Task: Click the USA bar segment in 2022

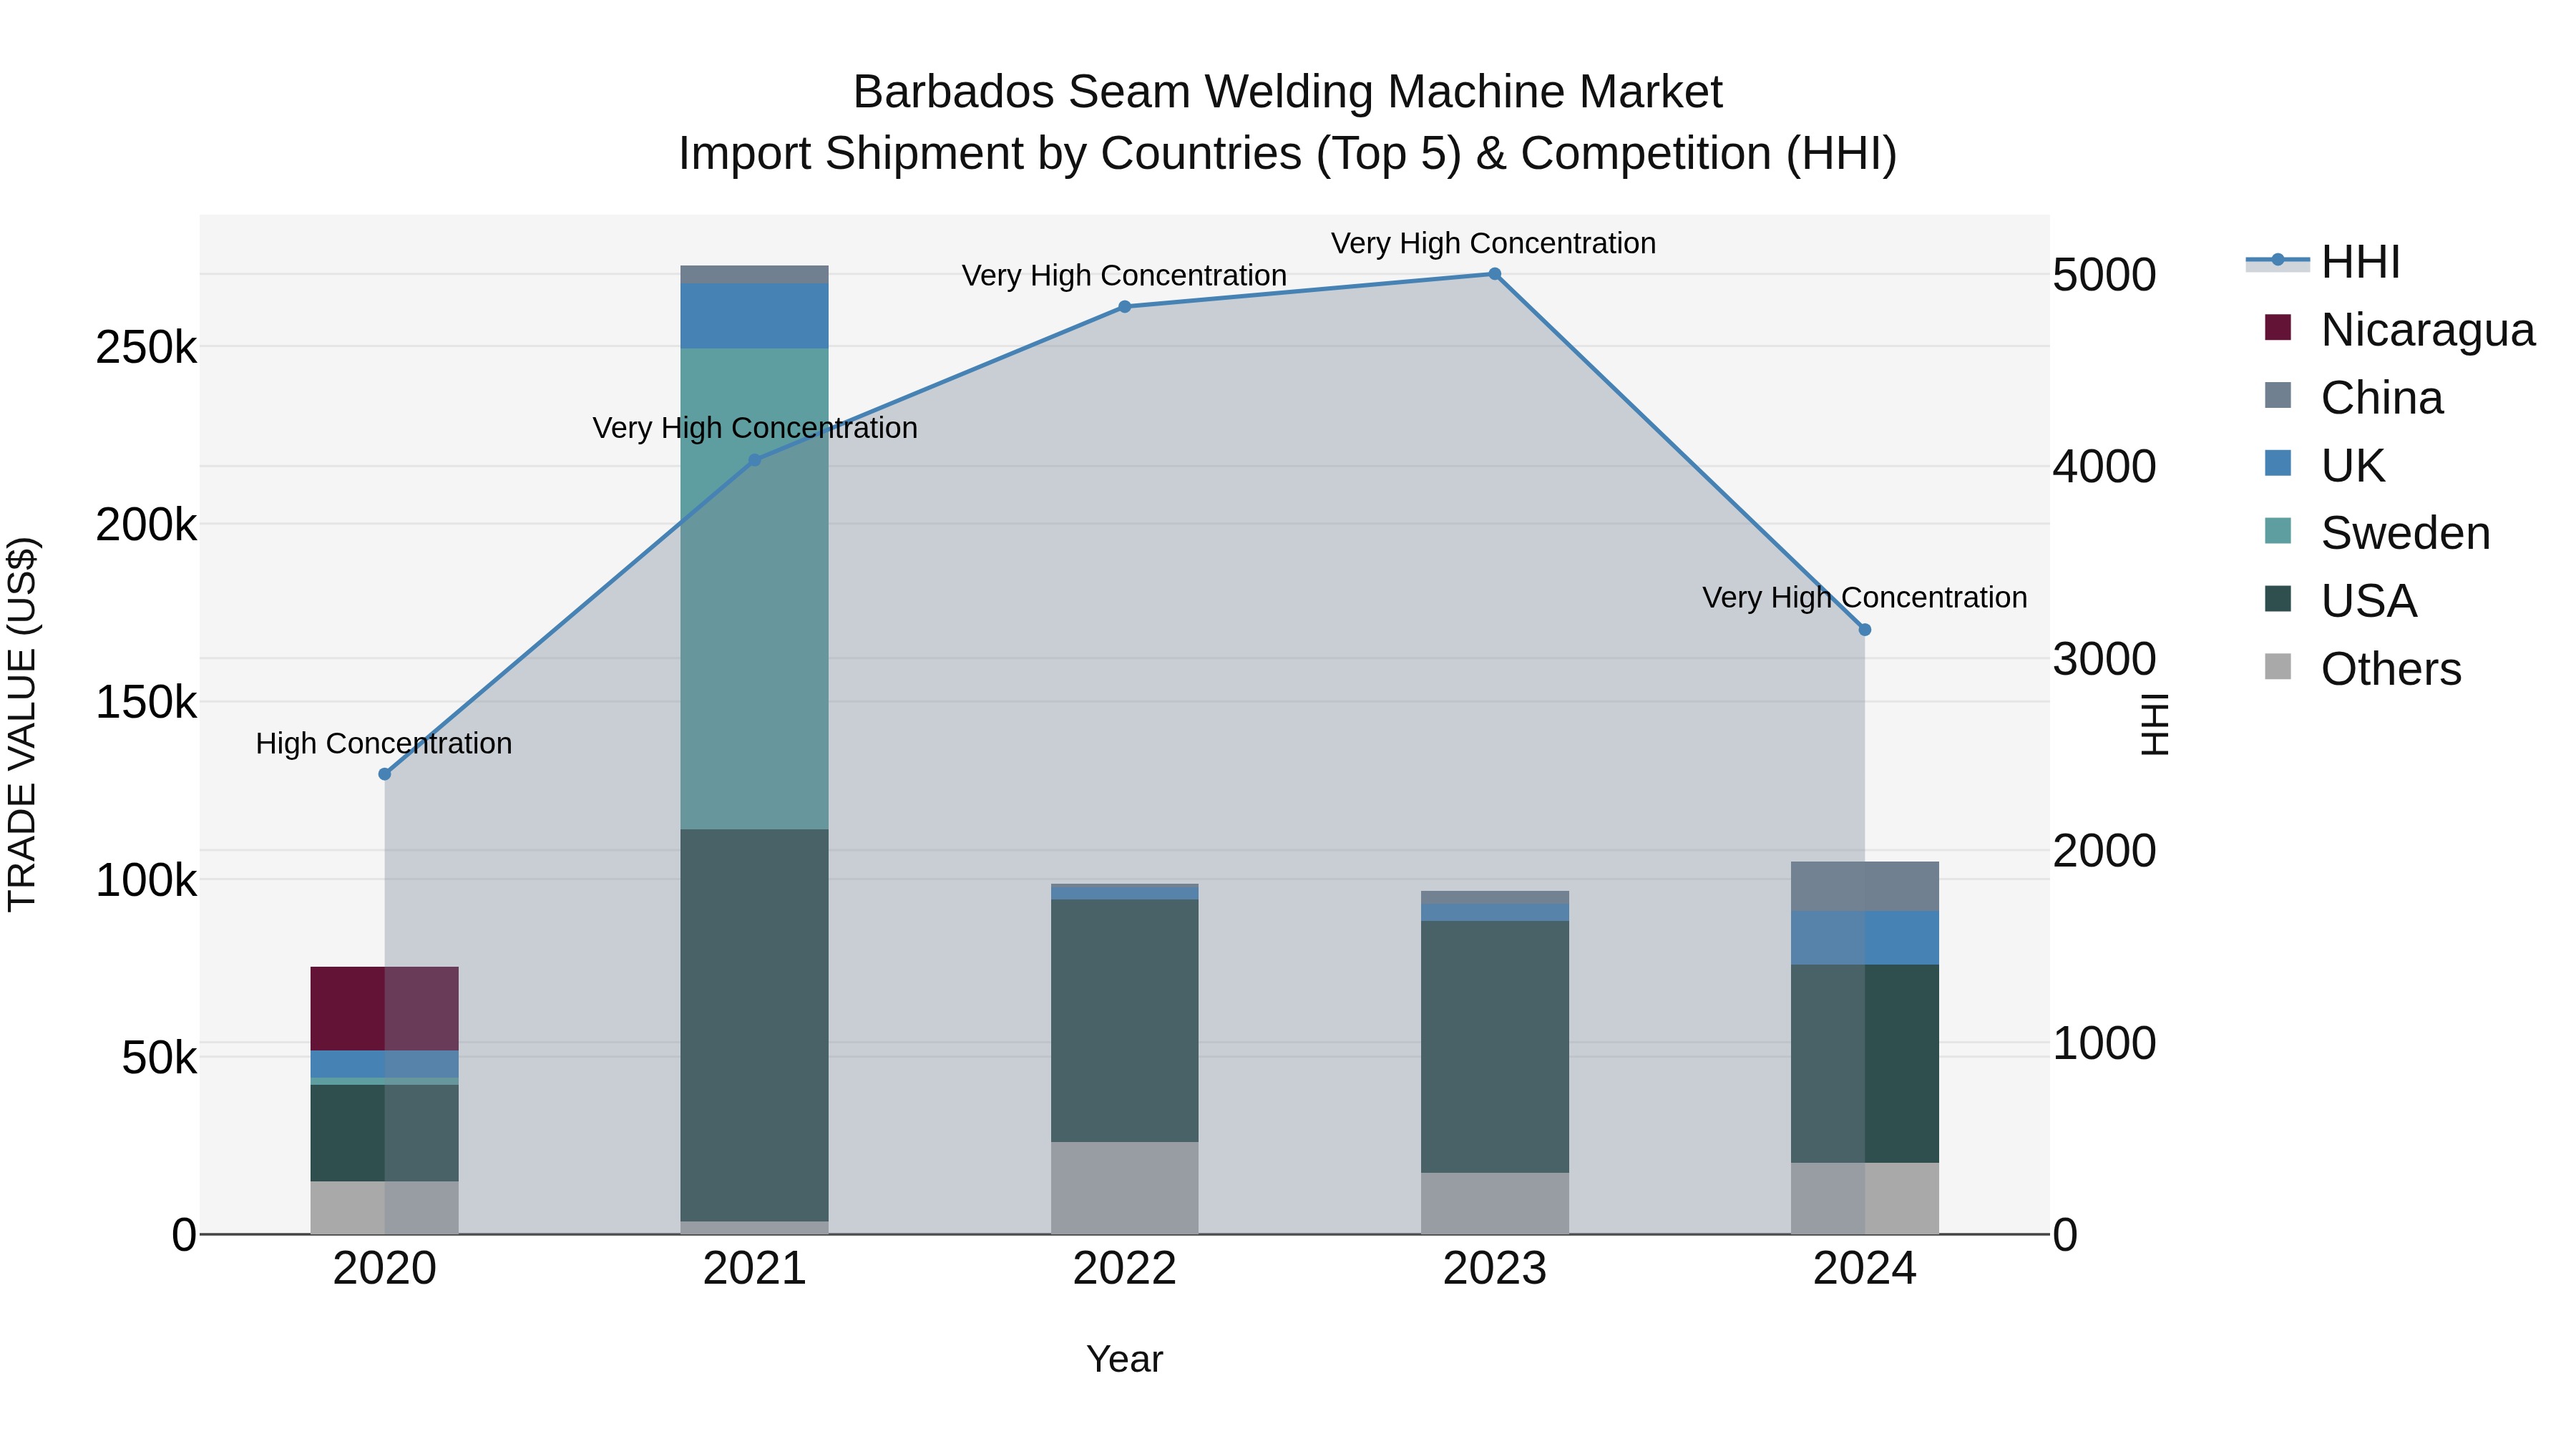Action: [x=1125, y=1021]
